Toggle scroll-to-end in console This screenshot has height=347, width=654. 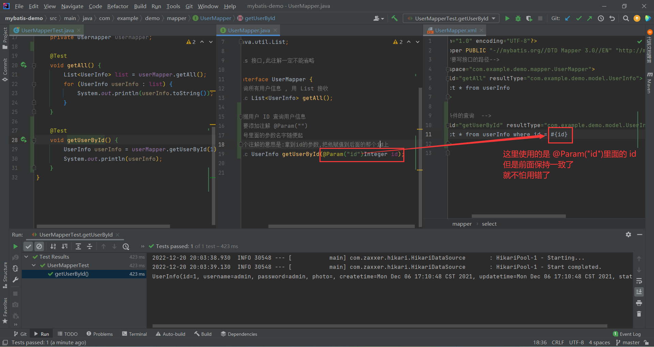pos(639,292)
